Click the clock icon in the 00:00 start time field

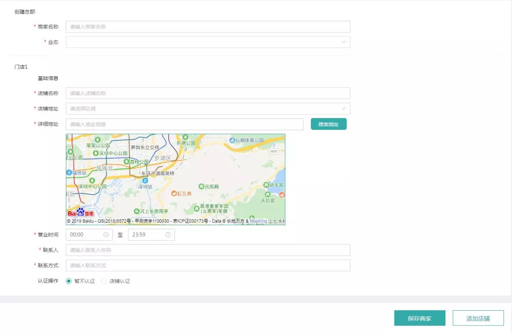point(106,234)
